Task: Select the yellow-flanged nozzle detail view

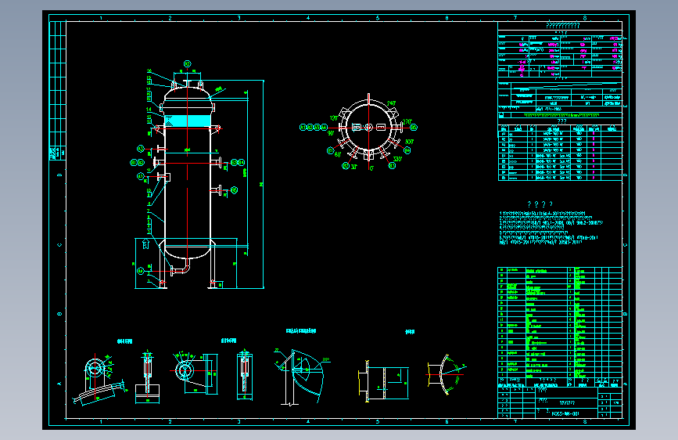Action: (383, 381)
